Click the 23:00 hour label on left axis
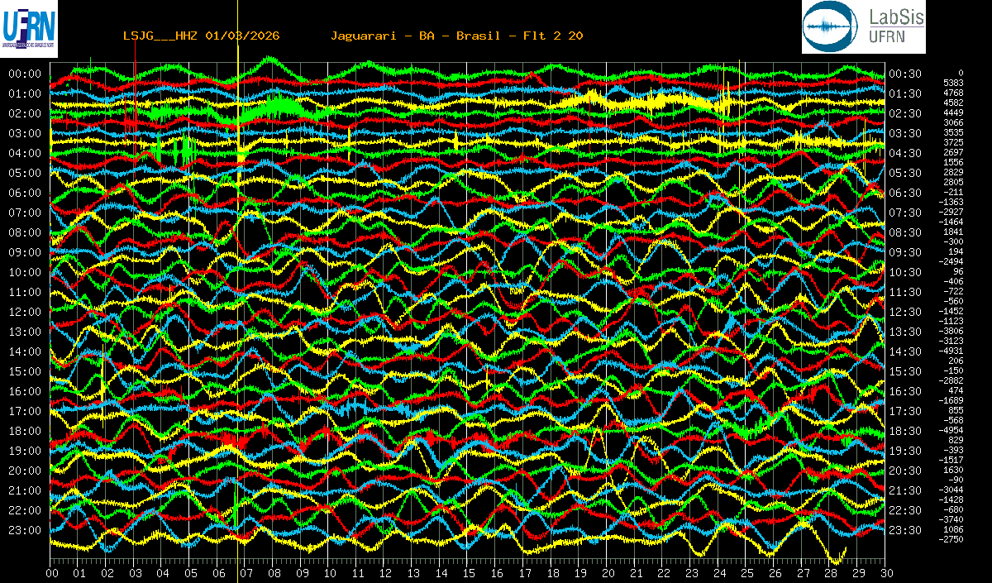The width and height of the screenshot is (992, 583). coord(25,530)
